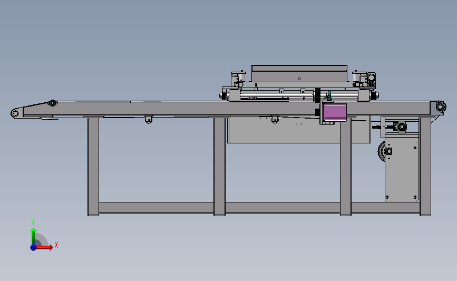The width and height of the screenshot is (457, 281).
Task: Select the purple motor on the conveyor
Action: pos(335,112)
